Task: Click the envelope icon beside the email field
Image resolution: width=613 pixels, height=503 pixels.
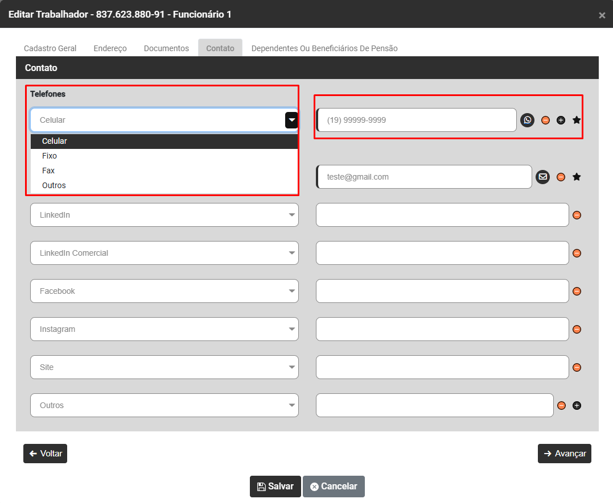Action: click(542, 177)
